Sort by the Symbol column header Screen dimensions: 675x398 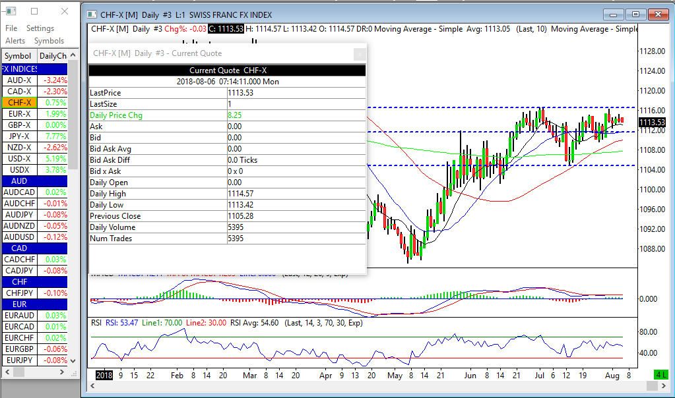click(x=18, y=56)
